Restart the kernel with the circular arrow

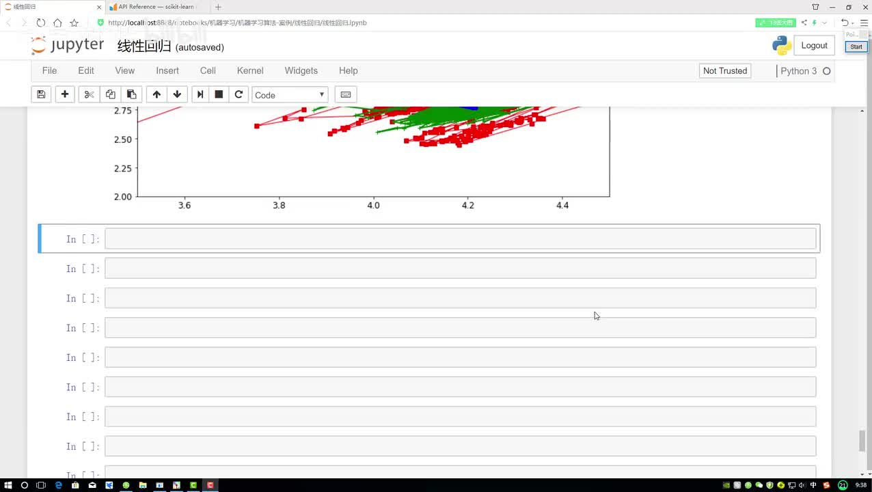tap(239, 94)
